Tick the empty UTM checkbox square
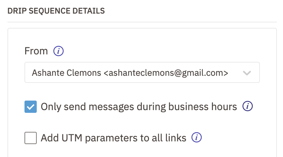This screenshot has width=283, height=157. [x=31, y=138]
